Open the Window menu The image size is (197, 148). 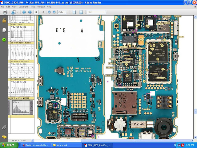click(x=41, y=7)
